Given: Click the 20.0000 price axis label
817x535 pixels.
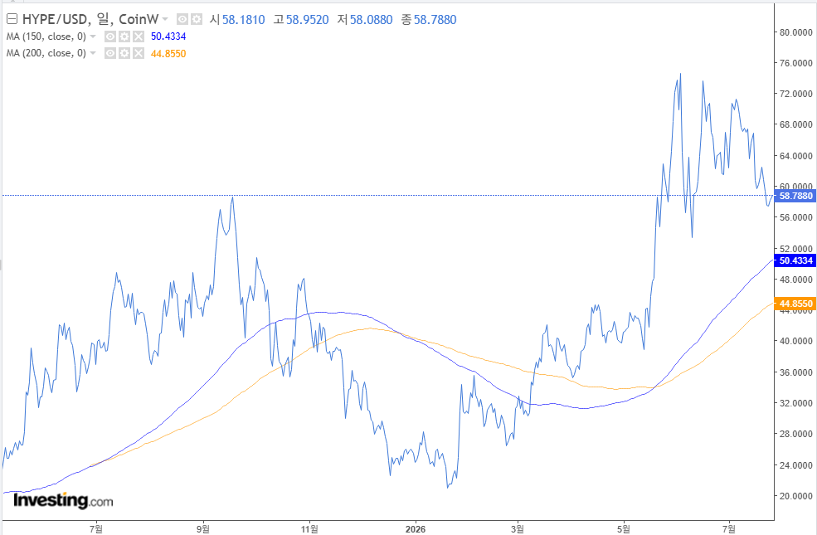Looking at the screenshot, I should coord(795,496).
